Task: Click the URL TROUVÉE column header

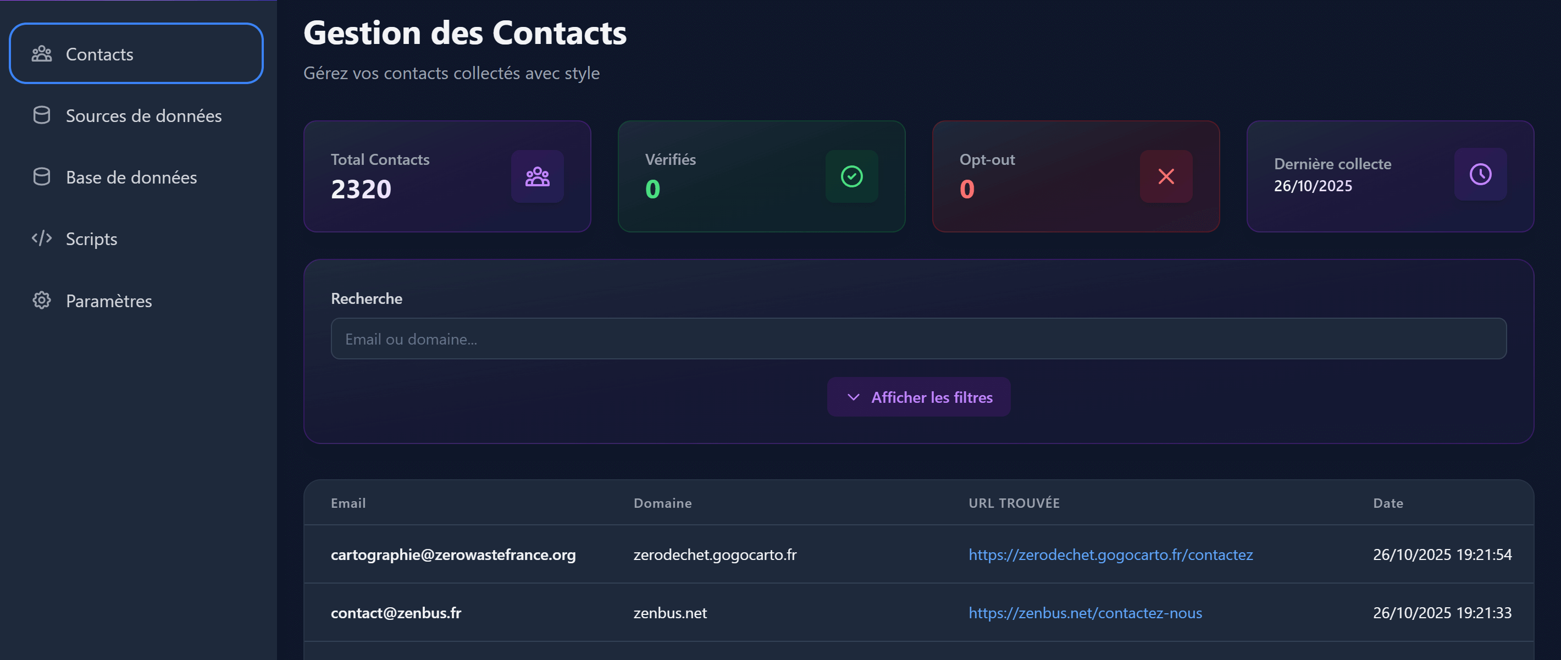Action: pyautogui.click(x=1014, y=503)
